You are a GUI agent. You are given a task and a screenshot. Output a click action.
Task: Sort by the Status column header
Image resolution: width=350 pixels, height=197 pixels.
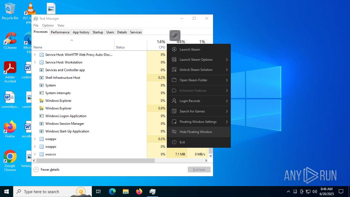pyautogui.click(x=131, y=45)
